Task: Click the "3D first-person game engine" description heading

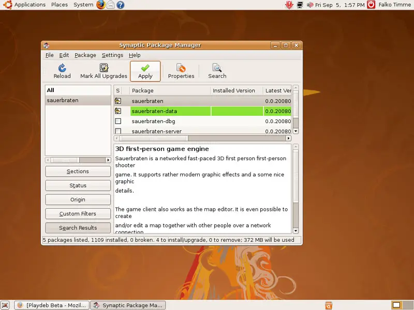Action: pos(162,149)
